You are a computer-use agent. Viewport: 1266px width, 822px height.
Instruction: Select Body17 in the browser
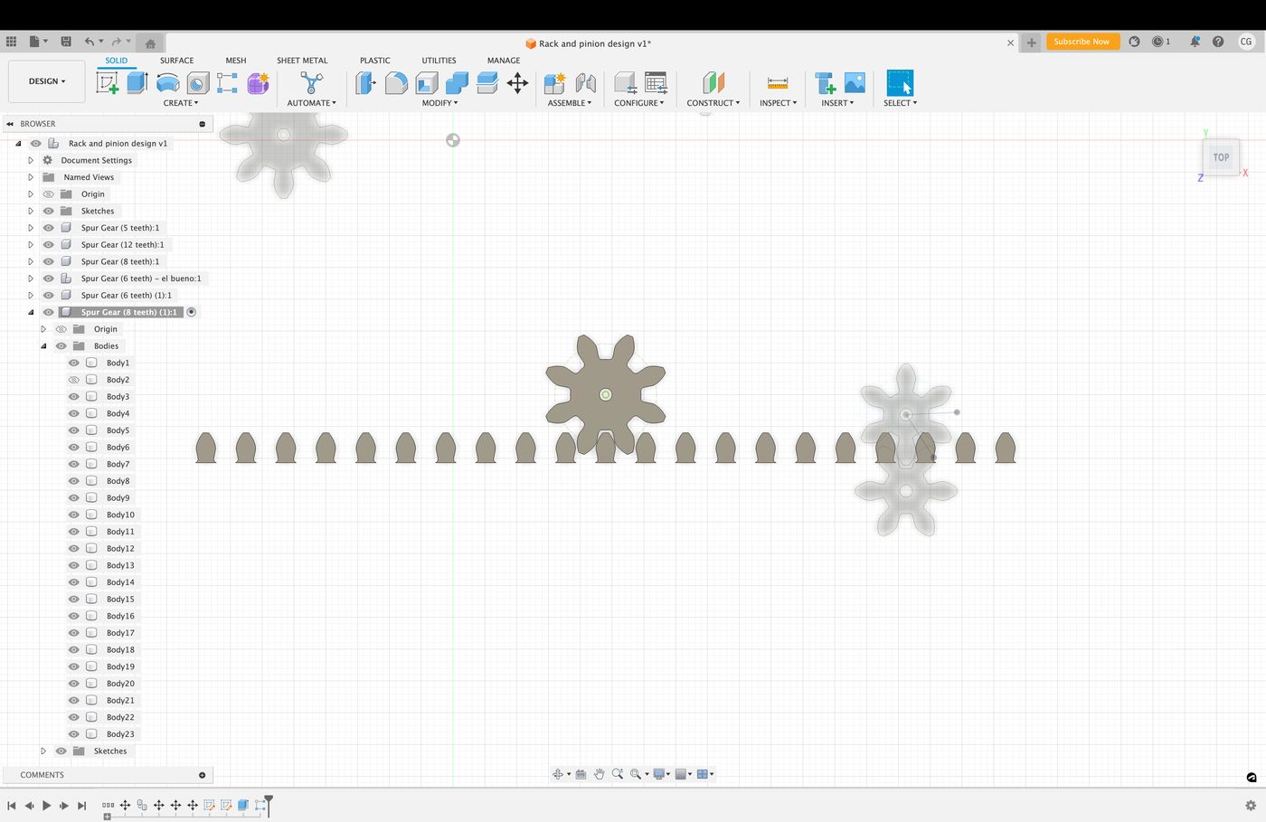[x=120, y=633]
